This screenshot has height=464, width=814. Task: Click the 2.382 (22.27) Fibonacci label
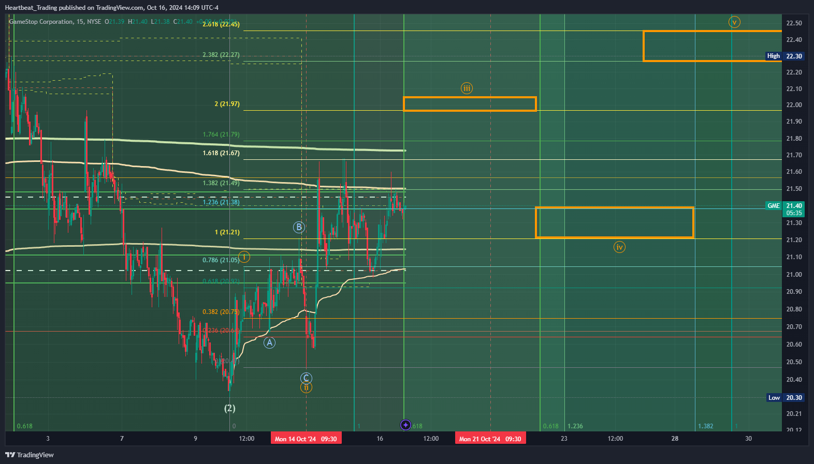(x=221, y=55)
